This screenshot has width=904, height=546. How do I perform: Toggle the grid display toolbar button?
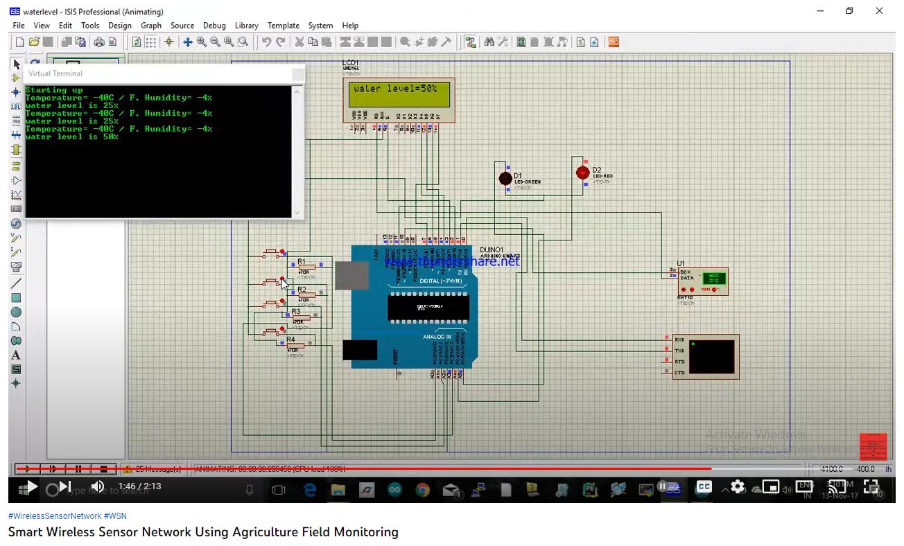(150, 42)
